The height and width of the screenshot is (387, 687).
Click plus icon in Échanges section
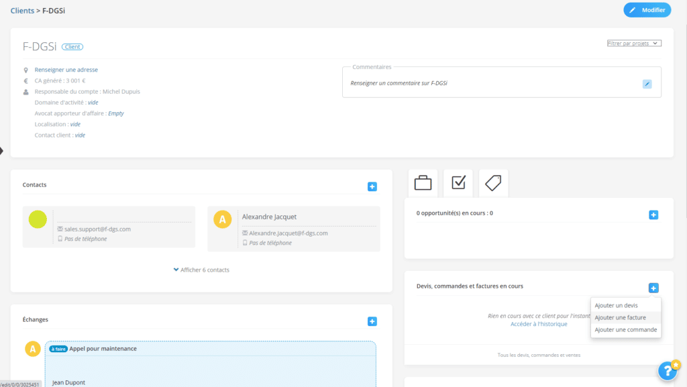point(372,321)
